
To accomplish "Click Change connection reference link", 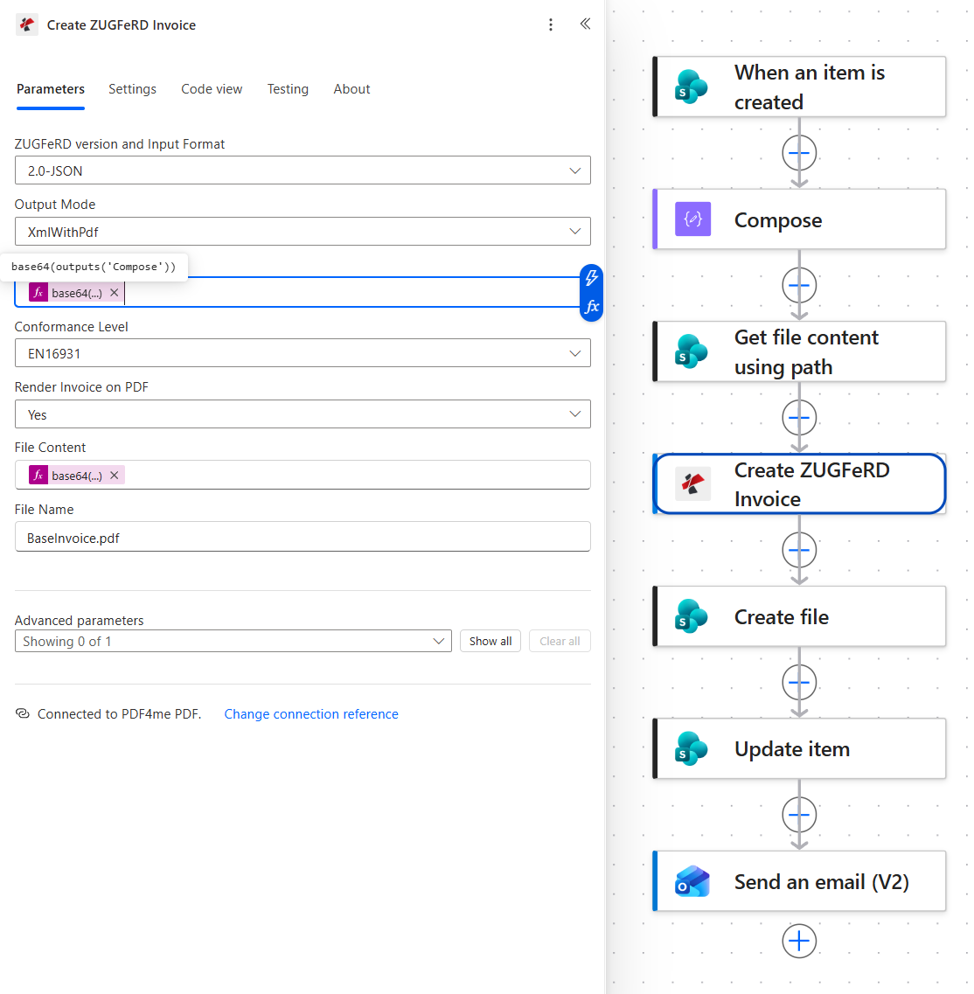I will tap(311, 713).
